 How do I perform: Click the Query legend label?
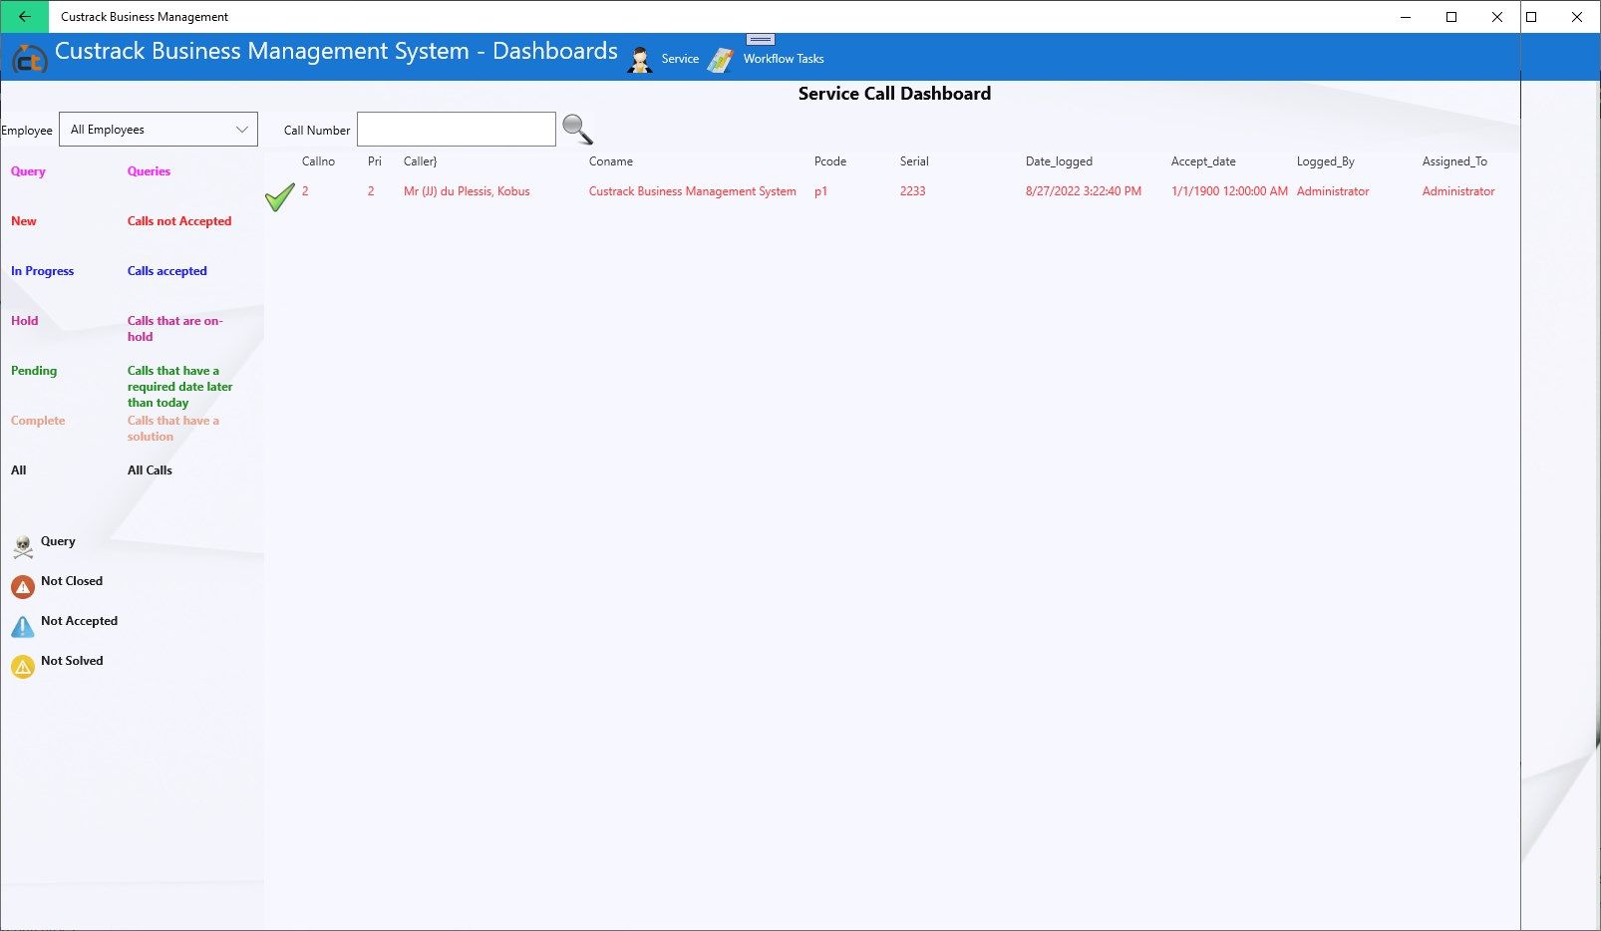coord(58,541)
